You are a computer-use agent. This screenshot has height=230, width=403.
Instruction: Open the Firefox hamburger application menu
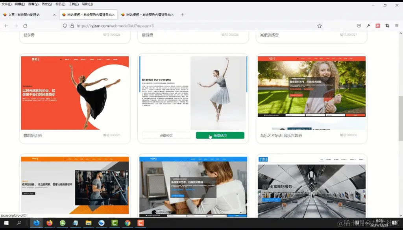point(397,26)
